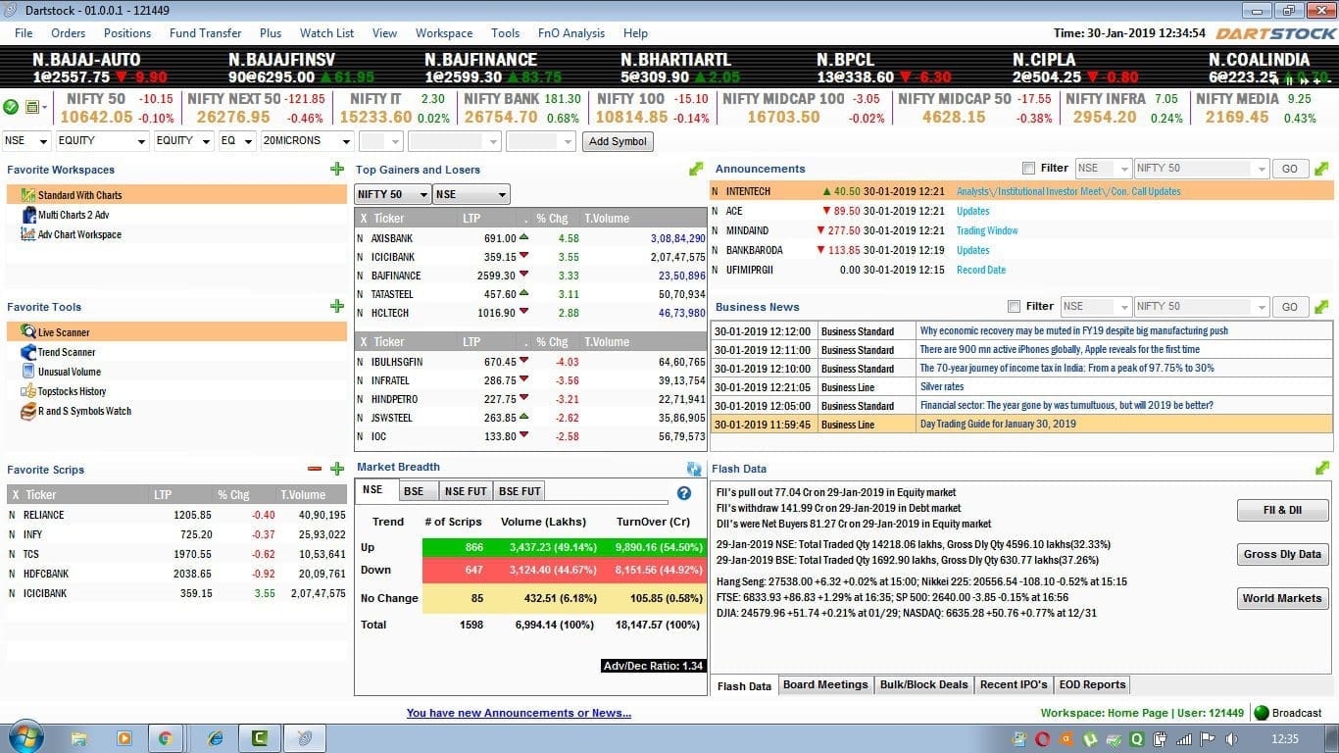The height and width of the screenshot is (753, 1339).
Task: Click the red minus icon in Favorite Scrips
Action: 315,470
